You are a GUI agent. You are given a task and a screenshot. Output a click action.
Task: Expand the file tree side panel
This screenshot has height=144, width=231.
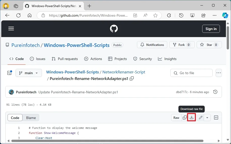coord(9,73)
